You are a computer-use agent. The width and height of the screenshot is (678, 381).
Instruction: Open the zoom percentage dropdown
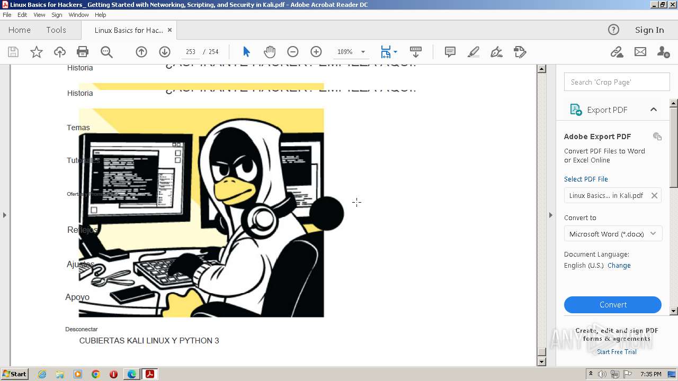click(x=363, y=52)
